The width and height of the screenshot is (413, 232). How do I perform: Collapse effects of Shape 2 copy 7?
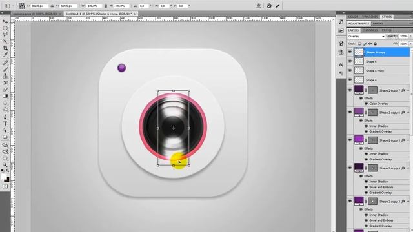(408, 90)
